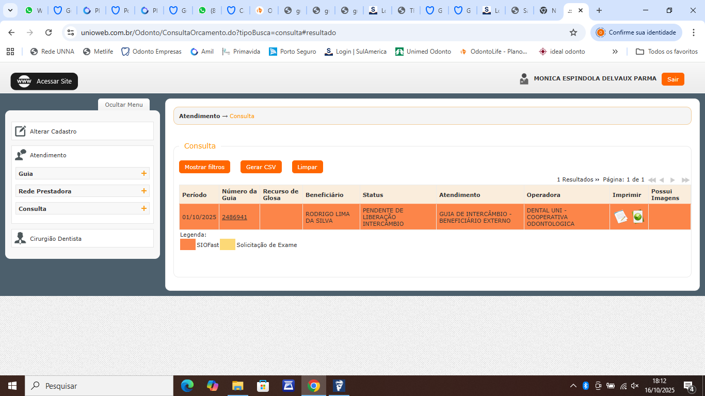The height and width of the screenshot is (396, 705).
Task: Open the Chrome apps grid icon
Action: point(10,52)
